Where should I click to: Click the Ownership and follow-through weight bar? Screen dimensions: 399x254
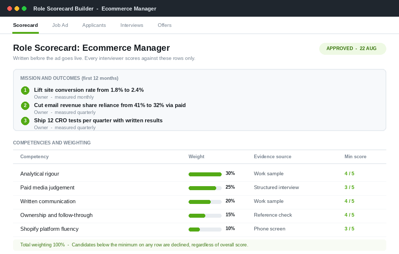pos(205,215)
